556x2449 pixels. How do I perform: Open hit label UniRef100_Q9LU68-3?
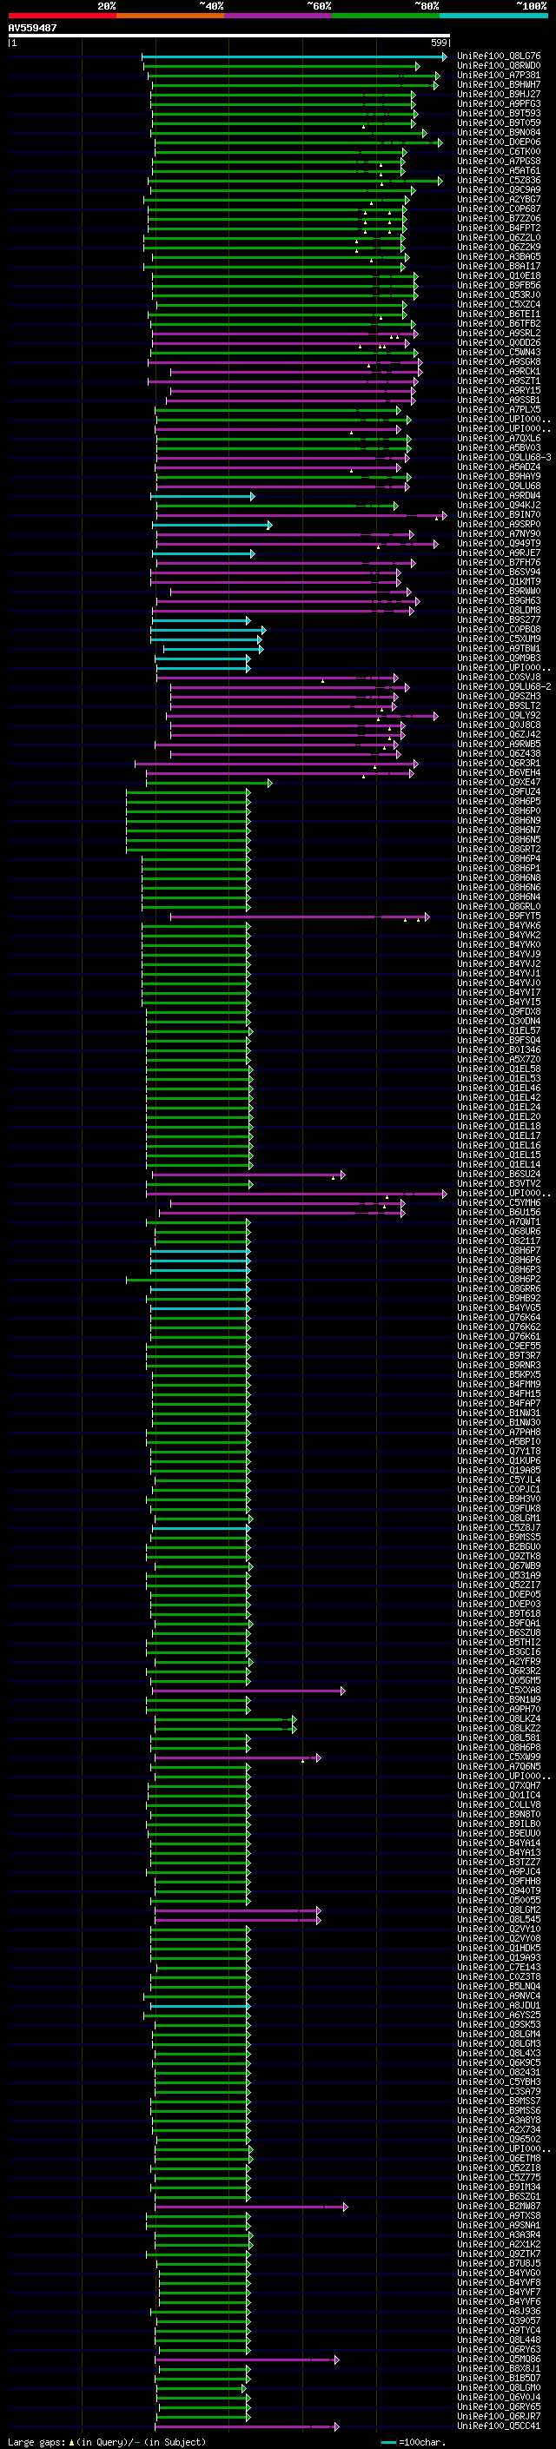point(504,457)
